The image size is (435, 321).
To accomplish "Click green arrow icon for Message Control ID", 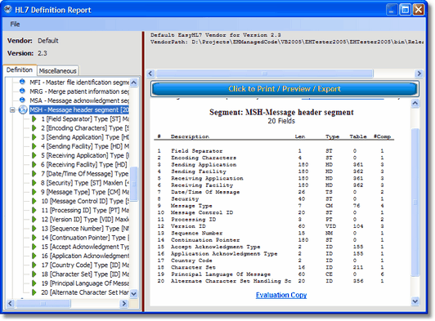I will (x=34, y=201).
